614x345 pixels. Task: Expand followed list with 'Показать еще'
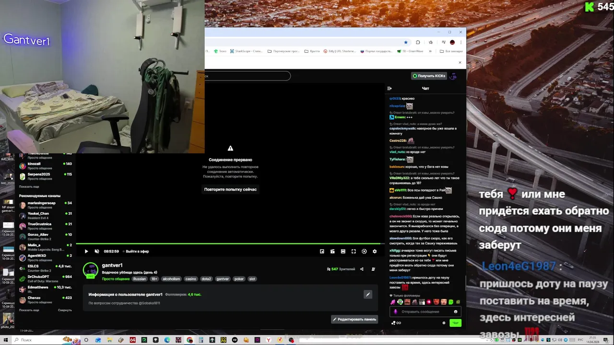pos(29,187)
